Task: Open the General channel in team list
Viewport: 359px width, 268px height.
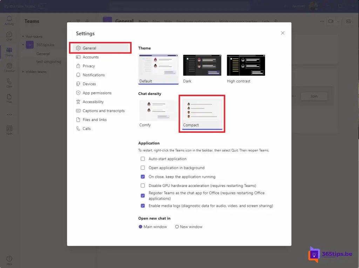Action: (43, 54)
